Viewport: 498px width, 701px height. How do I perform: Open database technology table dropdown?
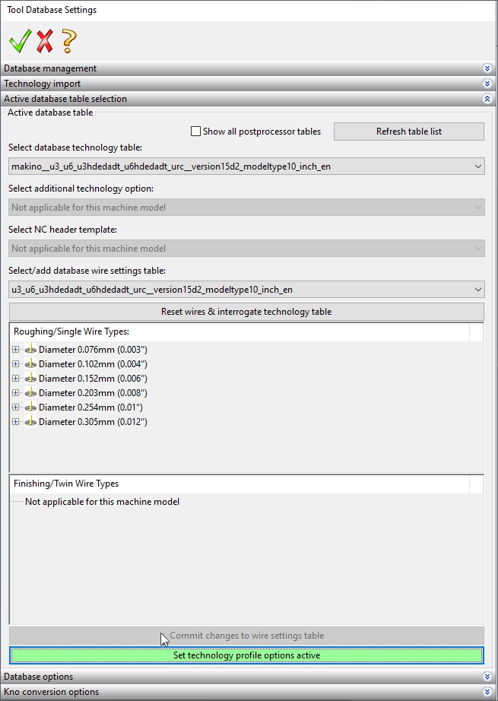pos(246,167)
